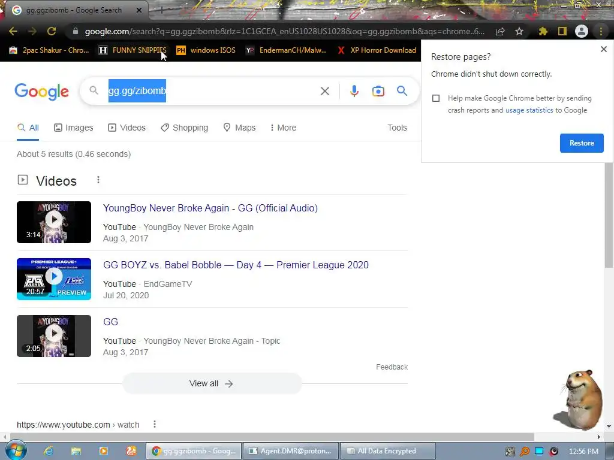Open Windows Explorer folder on taskbar
Image resolution: width=614 pixels, height=460 pixels.
(x=76, y=451)
